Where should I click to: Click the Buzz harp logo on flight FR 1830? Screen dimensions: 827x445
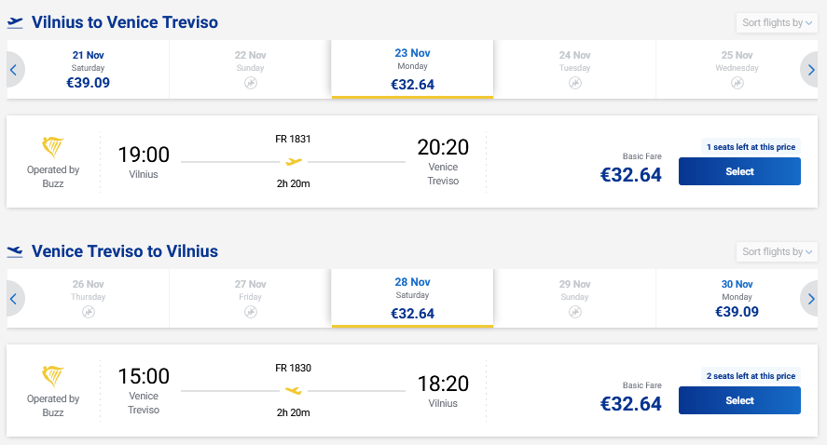click(53, 376)
